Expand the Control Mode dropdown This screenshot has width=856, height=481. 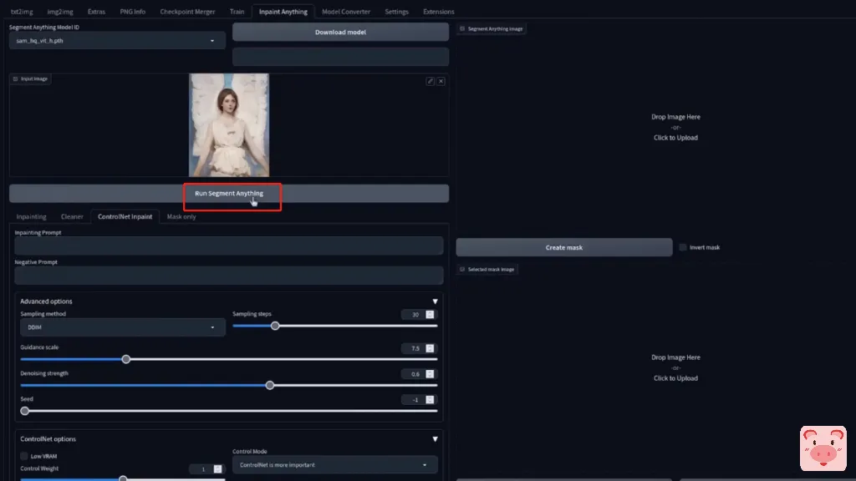334,465
